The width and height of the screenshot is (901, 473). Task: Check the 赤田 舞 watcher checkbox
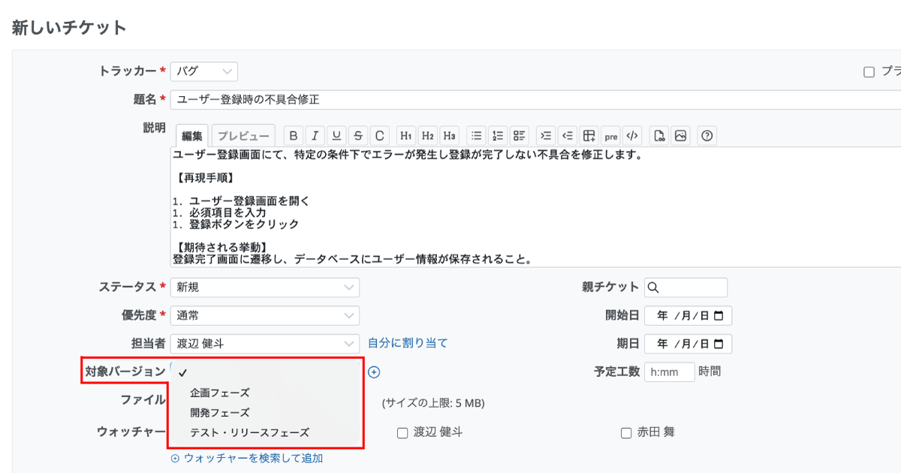[x=625, y=432]
